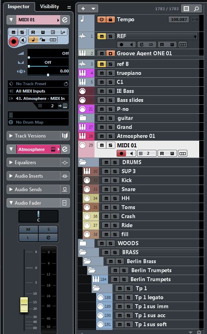Click the Freeze/in-place editor icon in Inspector
The height and width of the screenshot is (334, 207).
53,32
